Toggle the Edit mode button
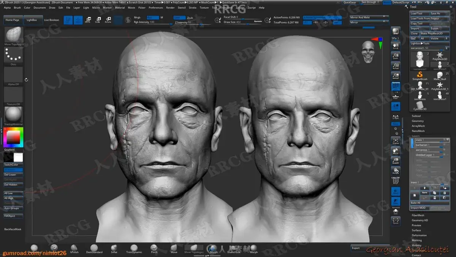Screen dimensions: 456x257 click(x=68, y=20)
